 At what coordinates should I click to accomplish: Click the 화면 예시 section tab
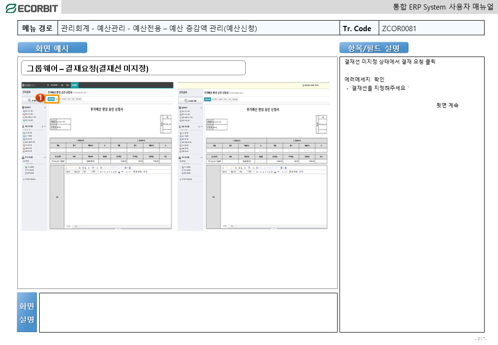(x=52, y=48)
